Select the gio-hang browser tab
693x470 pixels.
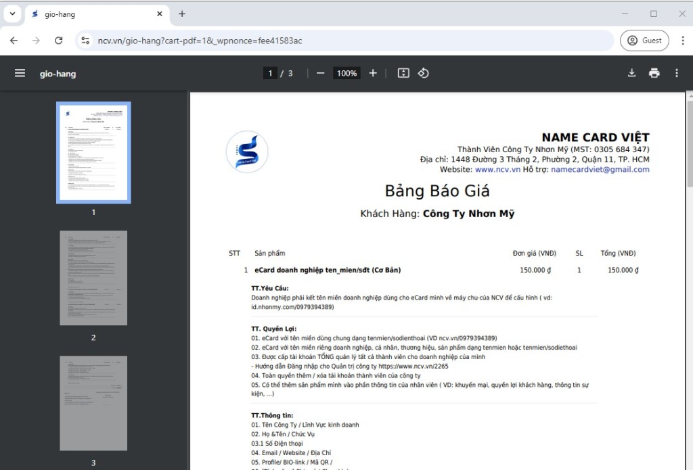coord(95,14)
